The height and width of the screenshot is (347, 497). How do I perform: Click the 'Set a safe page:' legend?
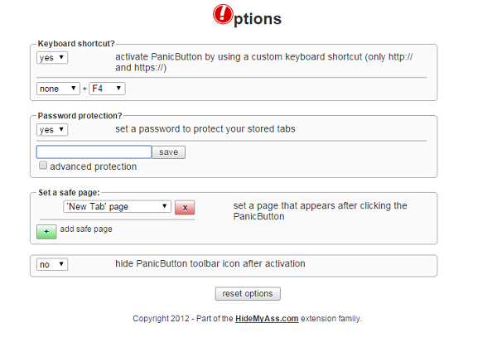(x=69, y=193)
